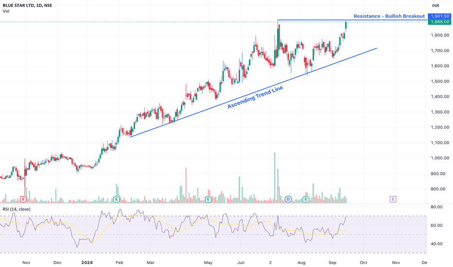Click the 1,100.00 price axis tick

[440, 143]
